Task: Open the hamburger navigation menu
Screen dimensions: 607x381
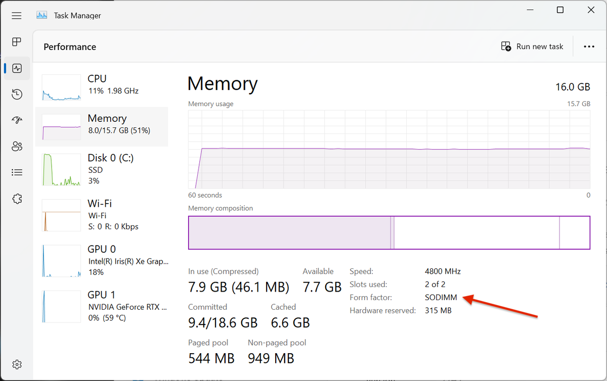Action: [17, 16]
